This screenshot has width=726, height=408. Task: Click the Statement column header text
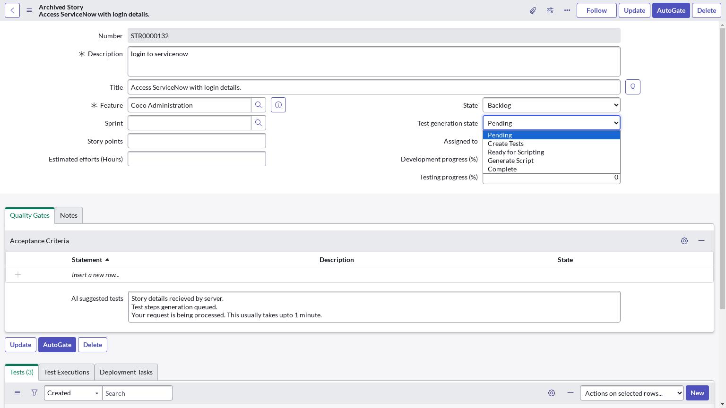(x=87, y=260)
